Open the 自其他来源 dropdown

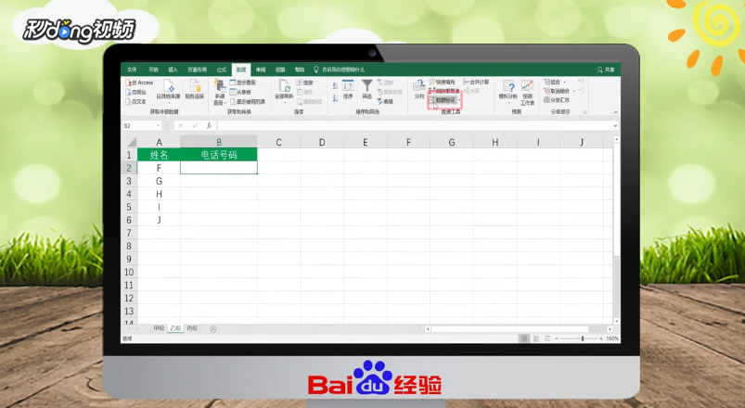[168, 90]
